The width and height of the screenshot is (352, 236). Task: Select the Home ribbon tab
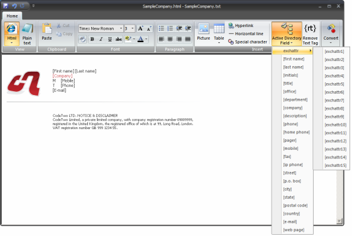[x=12, y=16]
